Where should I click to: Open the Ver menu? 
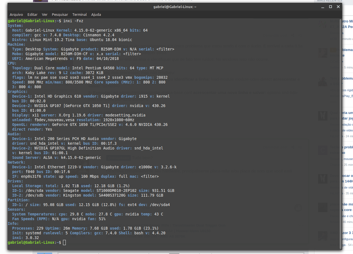[x=45, y=14]
